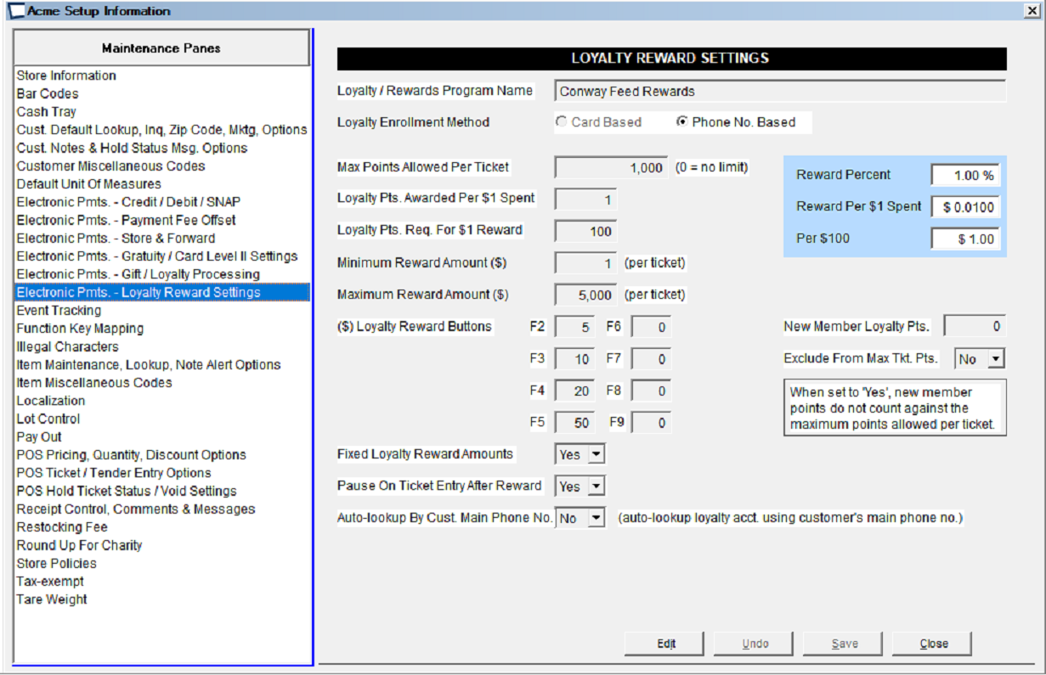This screenshot has width=1046, height=675.
Task: Open the Exclude From Max Tkt. Pts. dropdown
Action: (x=996, y=359)
